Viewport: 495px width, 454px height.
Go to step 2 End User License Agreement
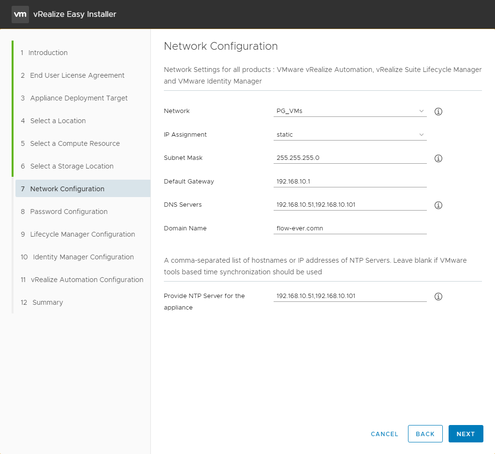[73, 75]
